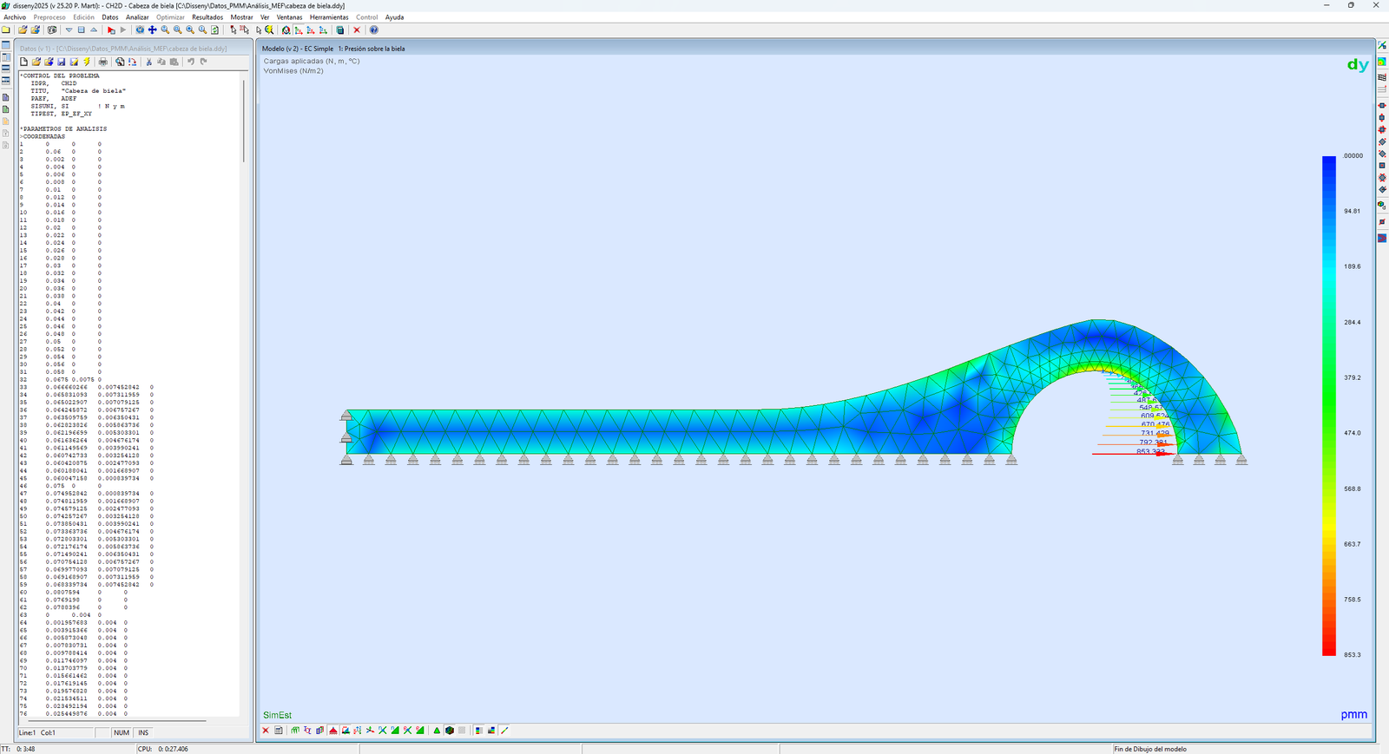Toggle the red support triangle display button

333,731
